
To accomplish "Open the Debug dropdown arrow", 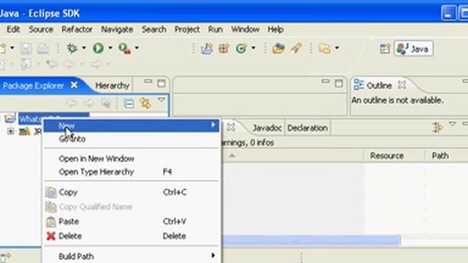I will coord(84,47).
